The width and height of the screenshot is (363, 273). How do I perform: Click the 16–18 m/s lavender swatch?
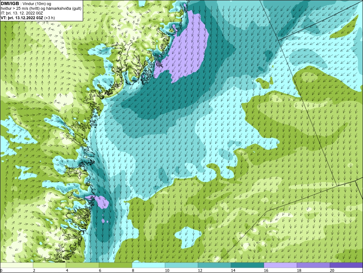click(280, 265)
